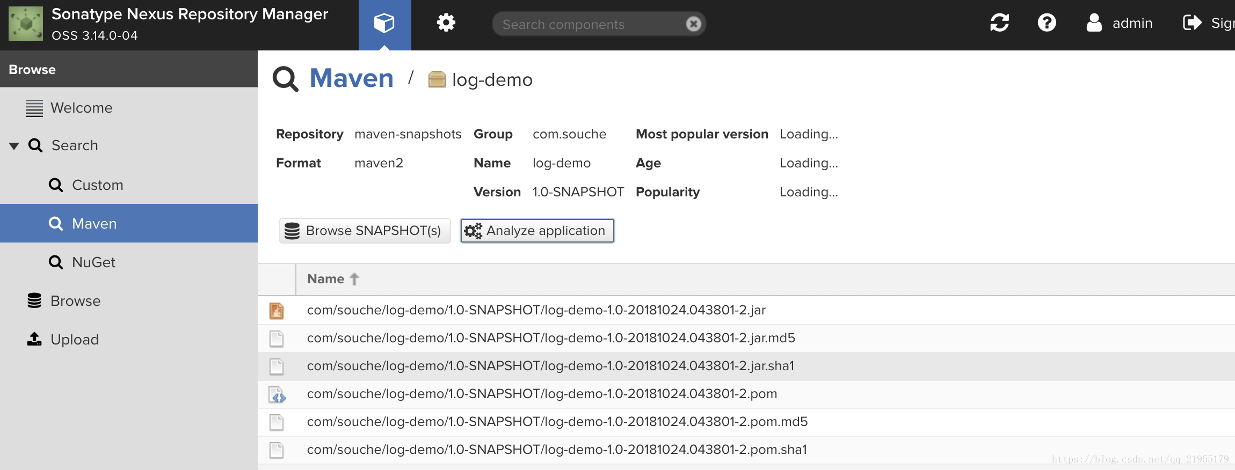Select the .jar.sha1 asset row

746,366
